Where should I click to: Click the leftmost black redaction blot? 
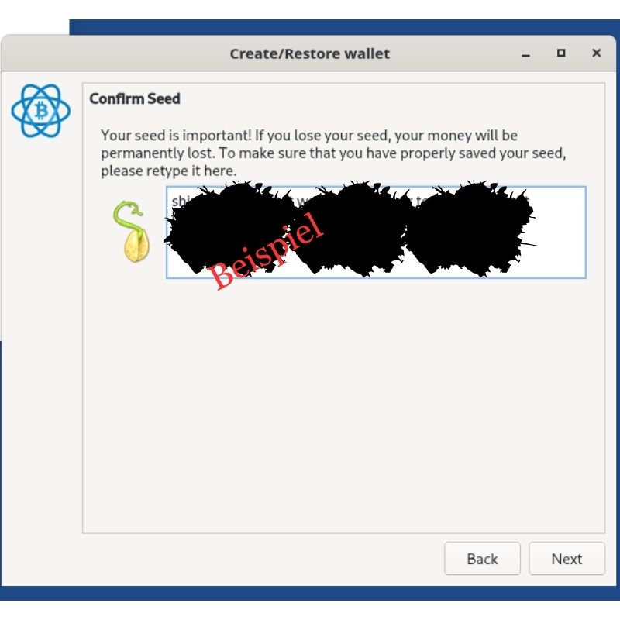[x=225, y=225]
